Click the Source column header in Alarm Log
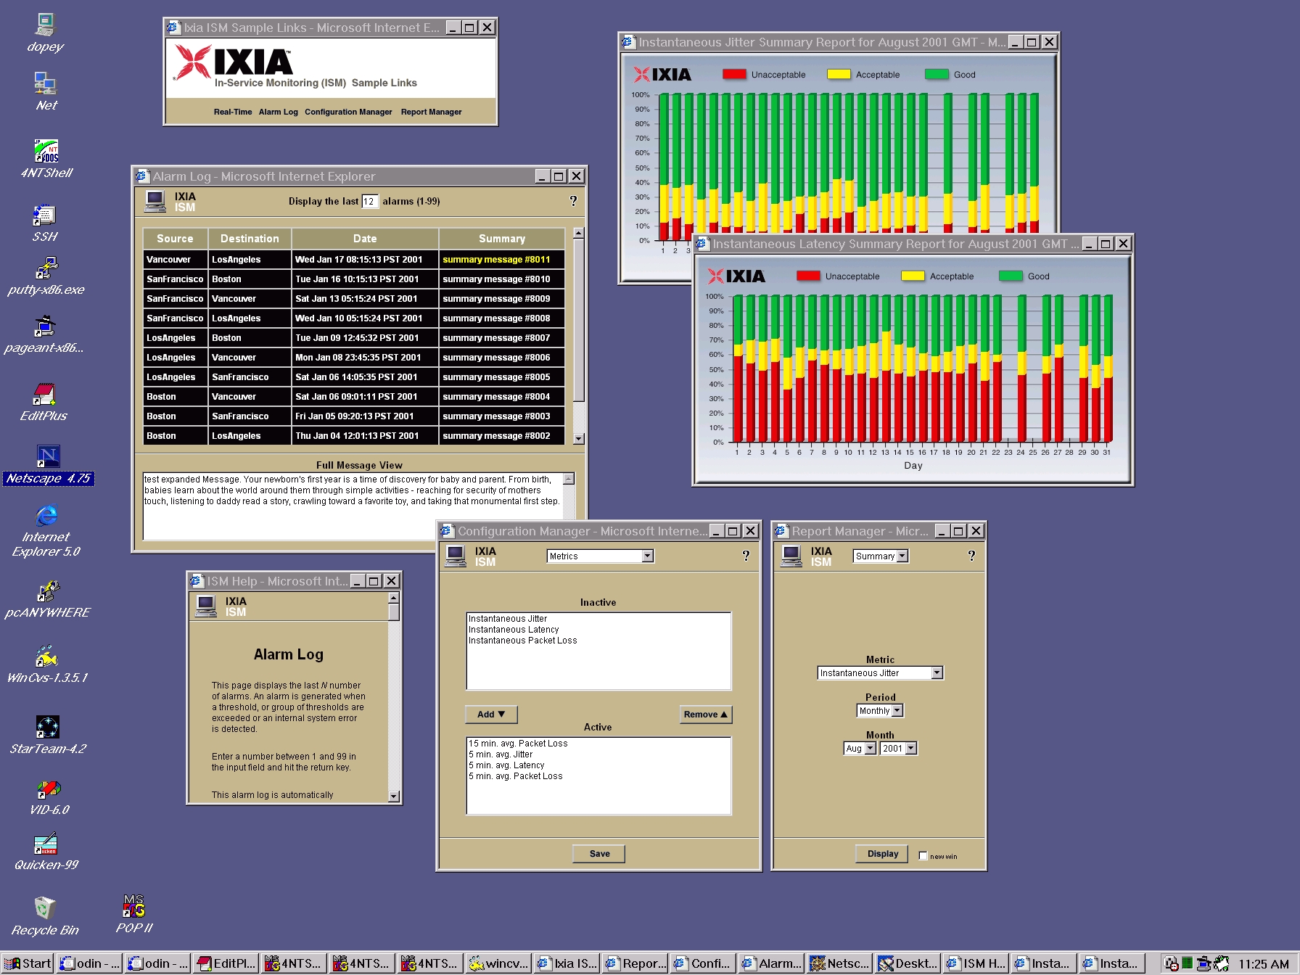 175,239
